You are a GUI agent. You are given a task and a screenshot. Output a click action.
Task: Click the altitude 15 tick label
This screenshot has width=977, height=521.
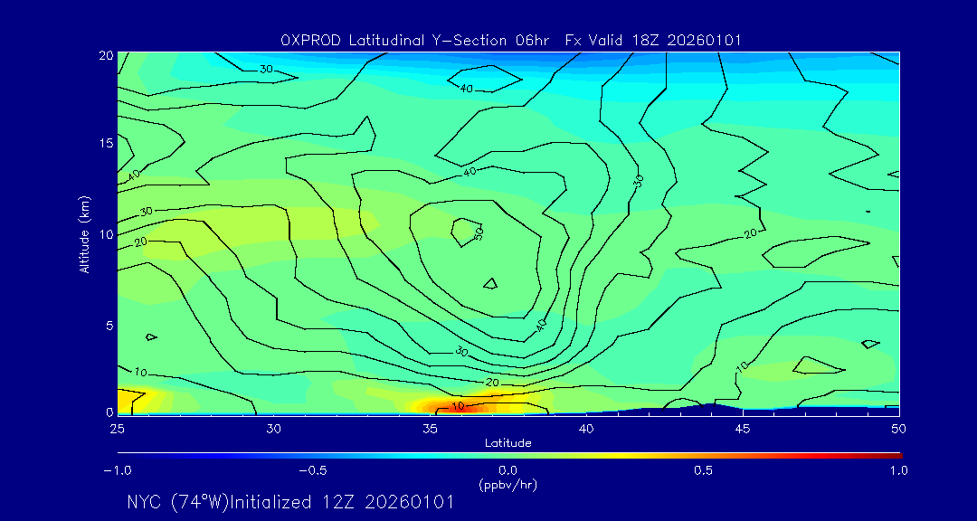(104, 143)
